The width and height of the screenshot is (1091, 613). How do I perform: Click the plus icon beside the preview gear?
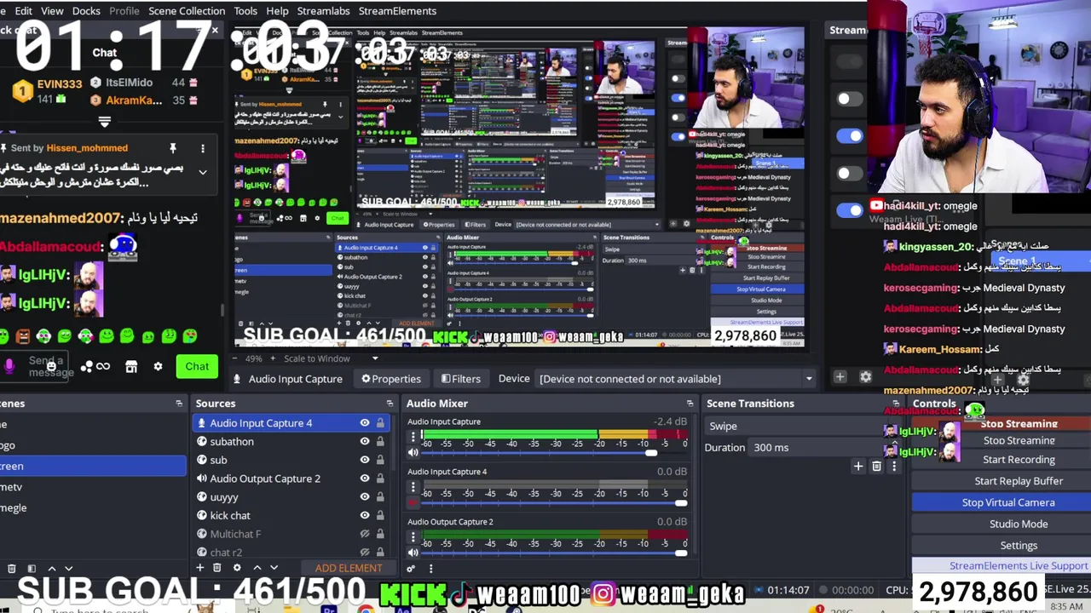[840, 376]
